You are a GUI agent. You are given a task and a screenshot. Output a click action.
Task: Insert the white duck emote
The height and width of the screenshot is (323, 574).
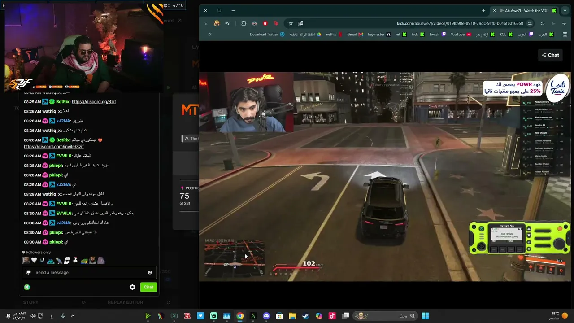[75, 260]
